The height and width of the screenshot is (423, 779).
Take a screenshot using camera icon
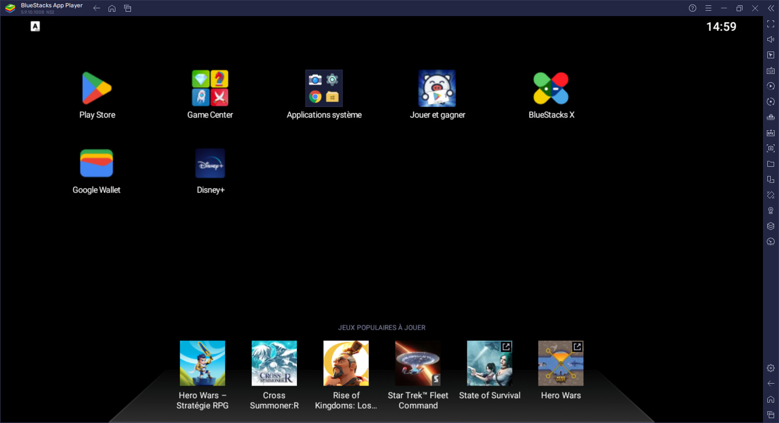[x=771, y=148]
